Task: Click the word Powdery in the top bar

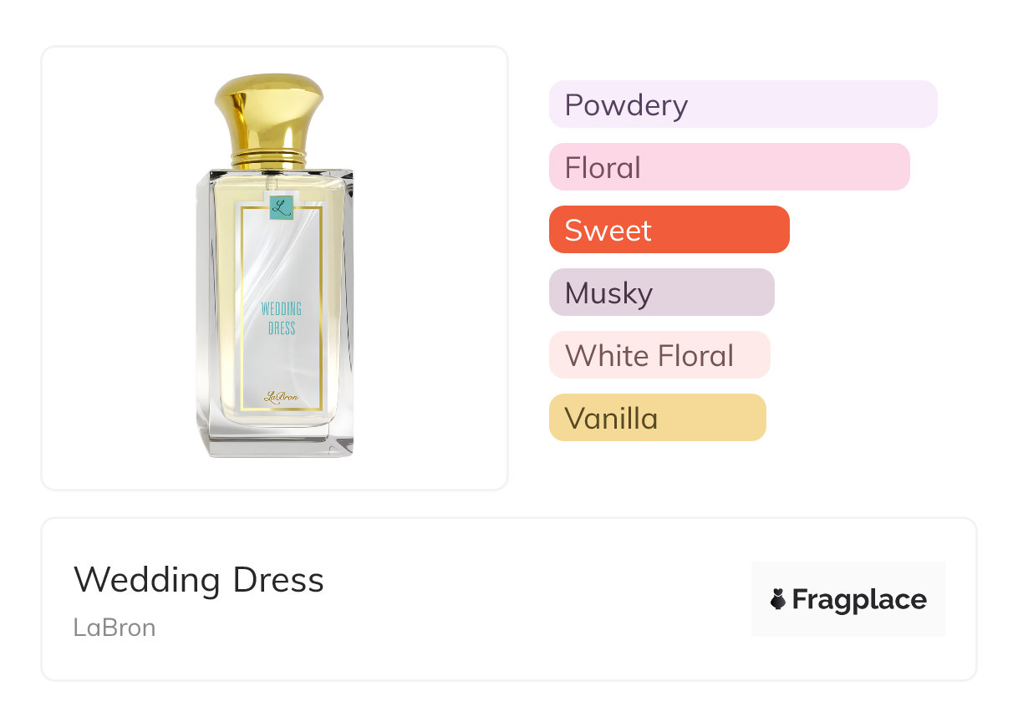Action: [626, 105]
